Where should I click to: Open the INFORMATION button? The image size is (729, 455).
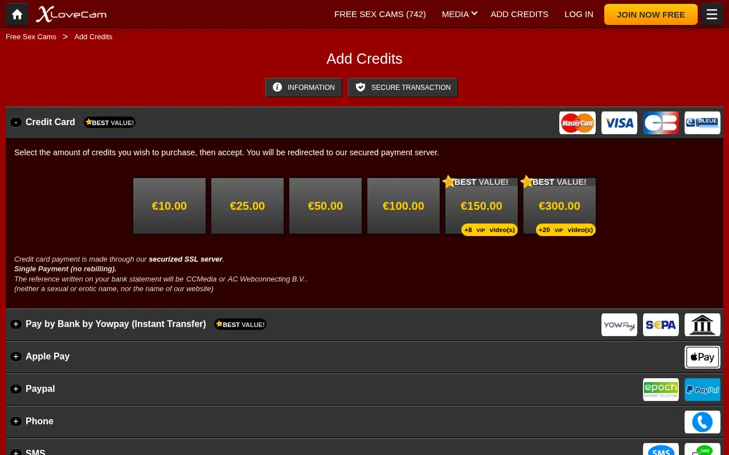[x=304, y=87]
